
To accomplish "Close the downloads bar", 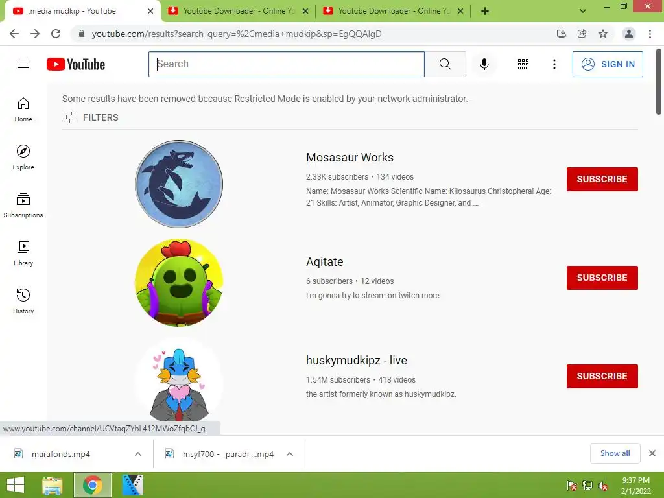I will coord(652,453).
